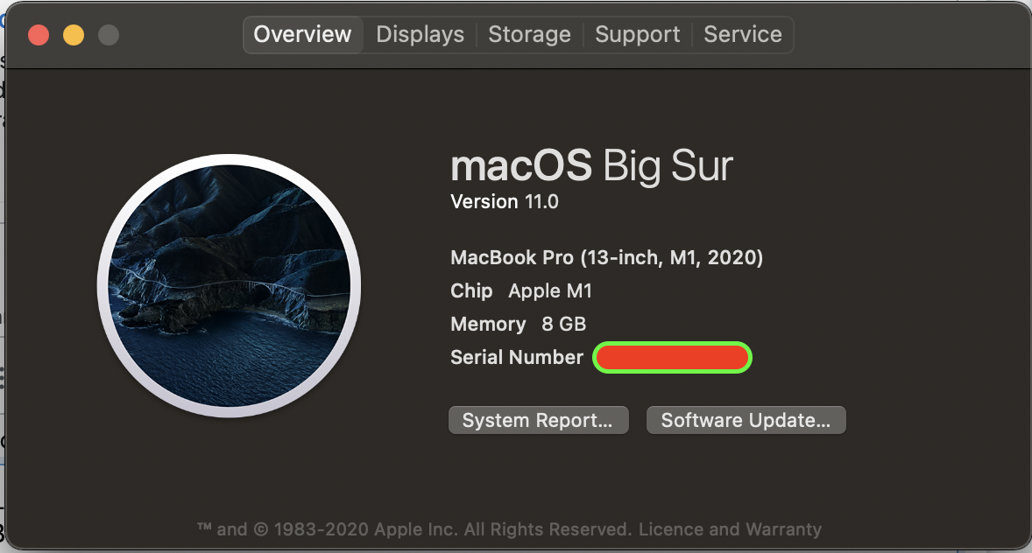Open System Report

[538, 420]
